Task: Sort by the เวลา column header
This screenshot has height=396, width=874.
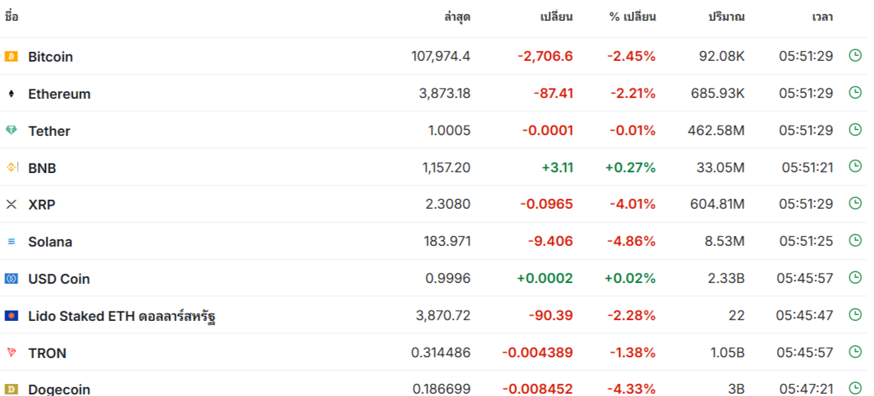Action: point(822,17)
